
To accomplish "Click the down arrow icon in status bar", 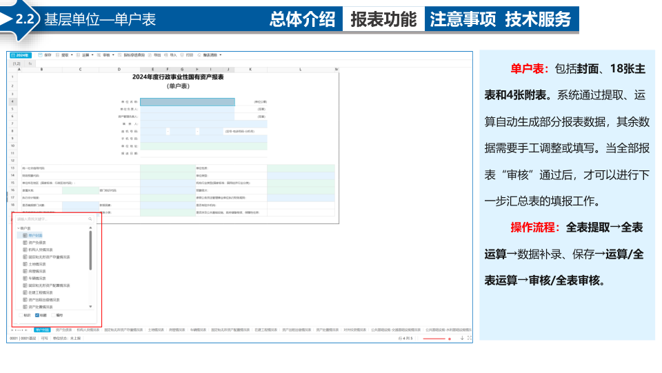I will click(x=462, y=338).
